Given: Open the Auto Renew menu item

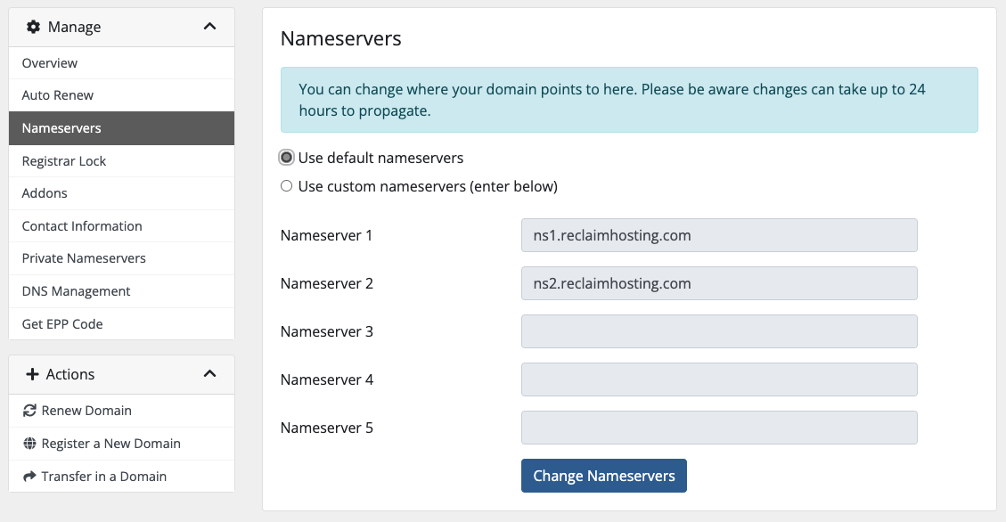Looking at the screenshot, I should [121, 95].
